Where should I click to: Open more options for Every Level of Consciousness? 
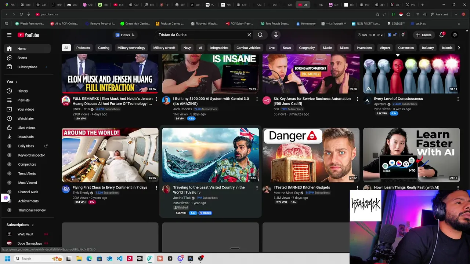(x=458, y=99)
